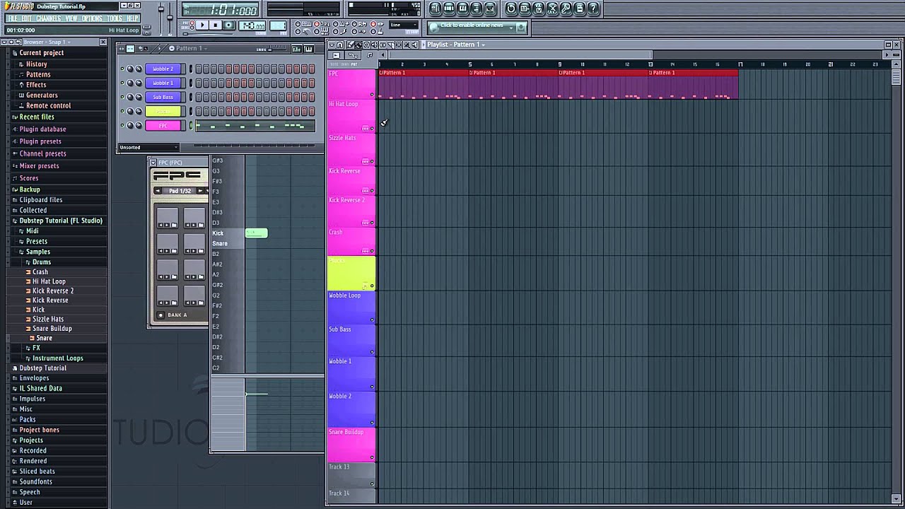Click the Render/export icon in top toolbar

[538, 8]
